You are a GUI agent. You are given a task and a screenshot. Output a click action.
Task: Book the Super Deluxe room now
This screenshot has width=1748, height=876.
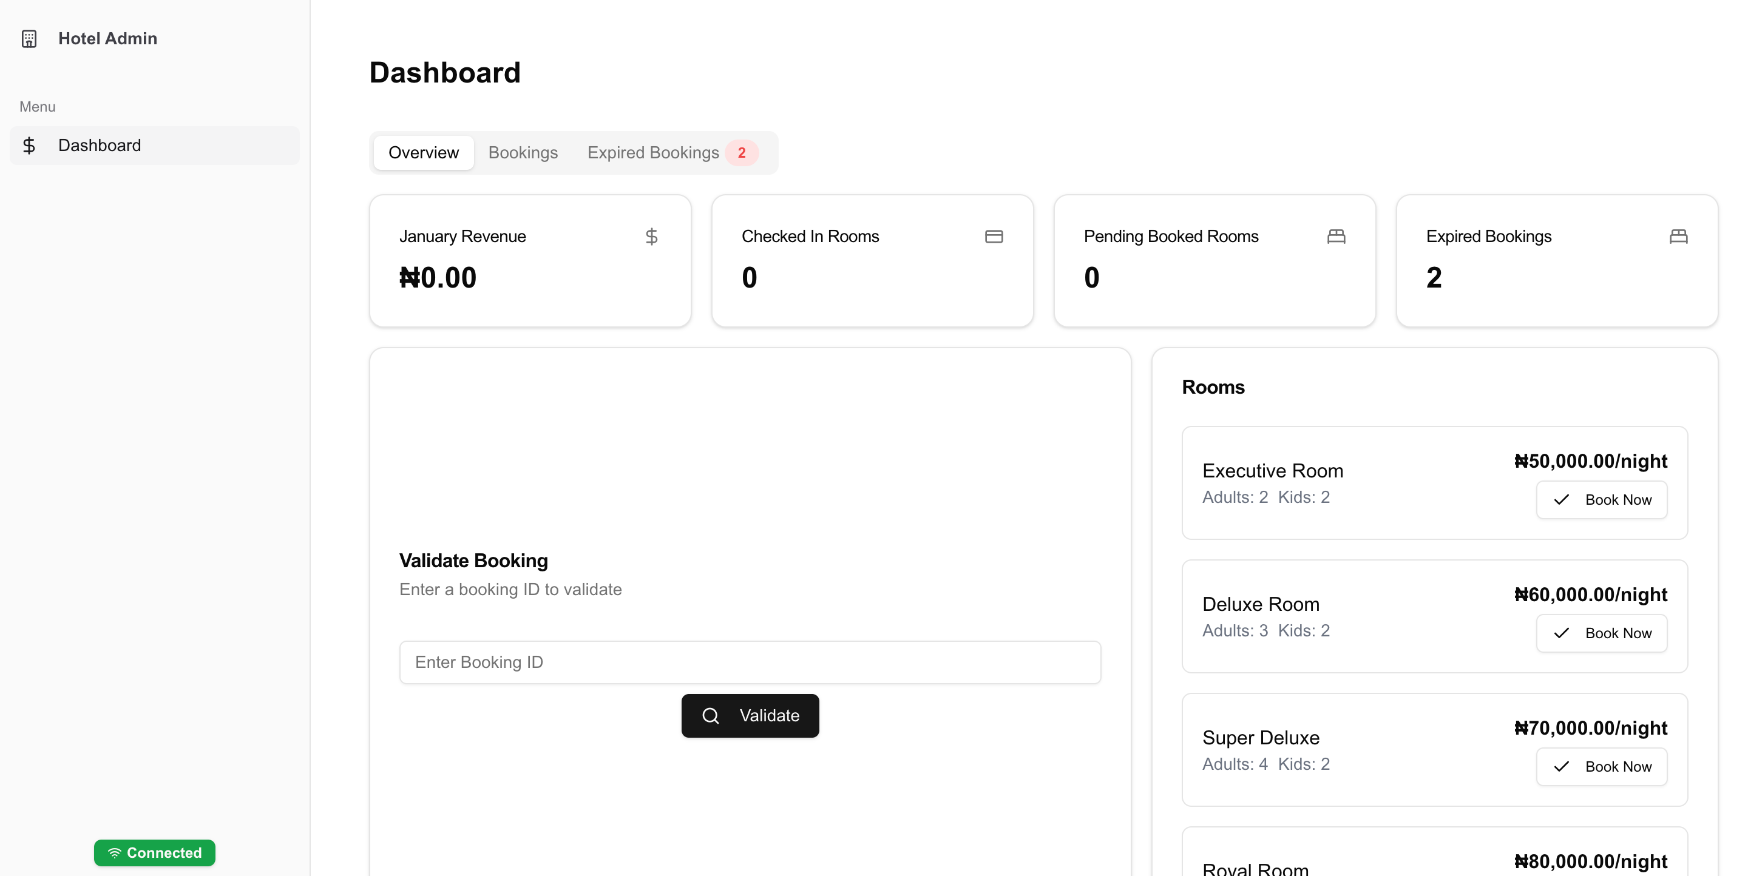[x=1602, y=767]
